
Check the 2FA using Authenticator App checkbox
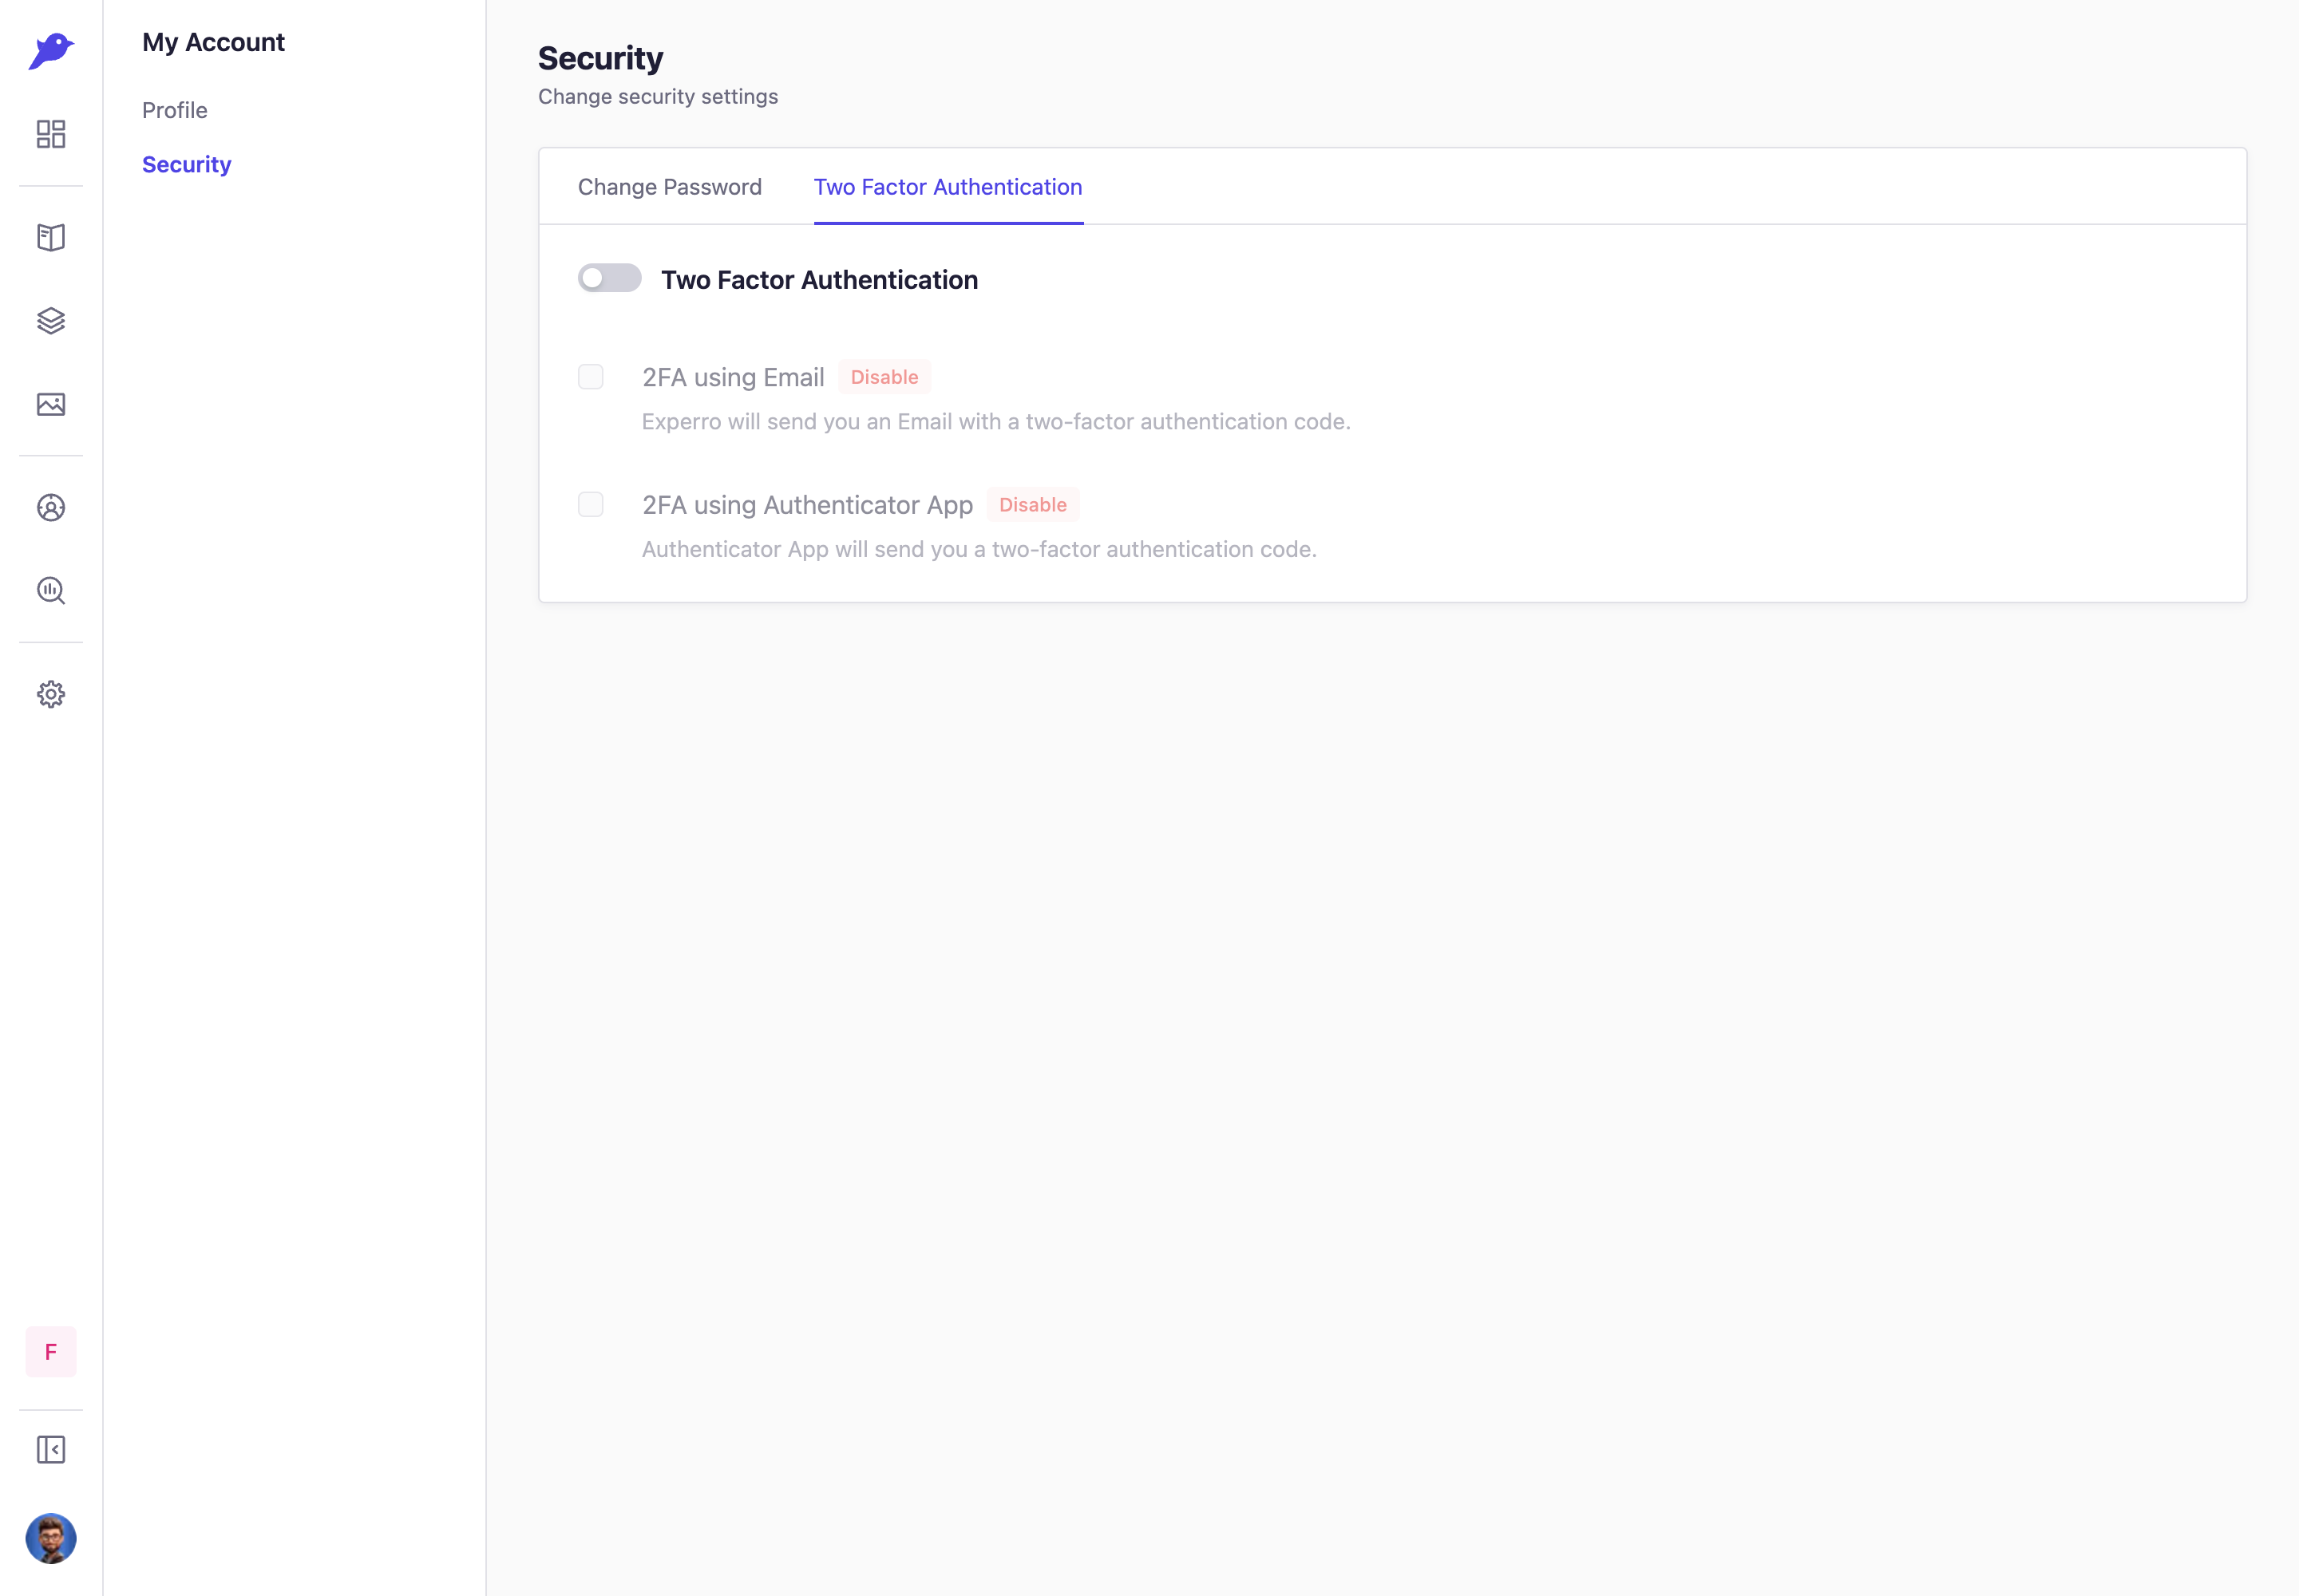point(590,504)
